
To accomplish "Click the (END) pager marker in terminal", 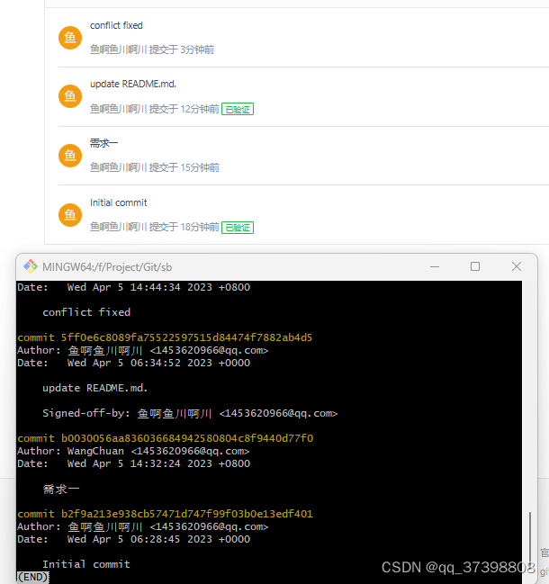I will coord(32,577).
